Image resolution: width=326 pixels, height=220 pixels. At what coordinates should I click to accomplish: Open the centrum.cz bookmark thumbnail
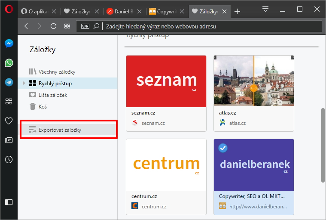click(x=166, y=165)
